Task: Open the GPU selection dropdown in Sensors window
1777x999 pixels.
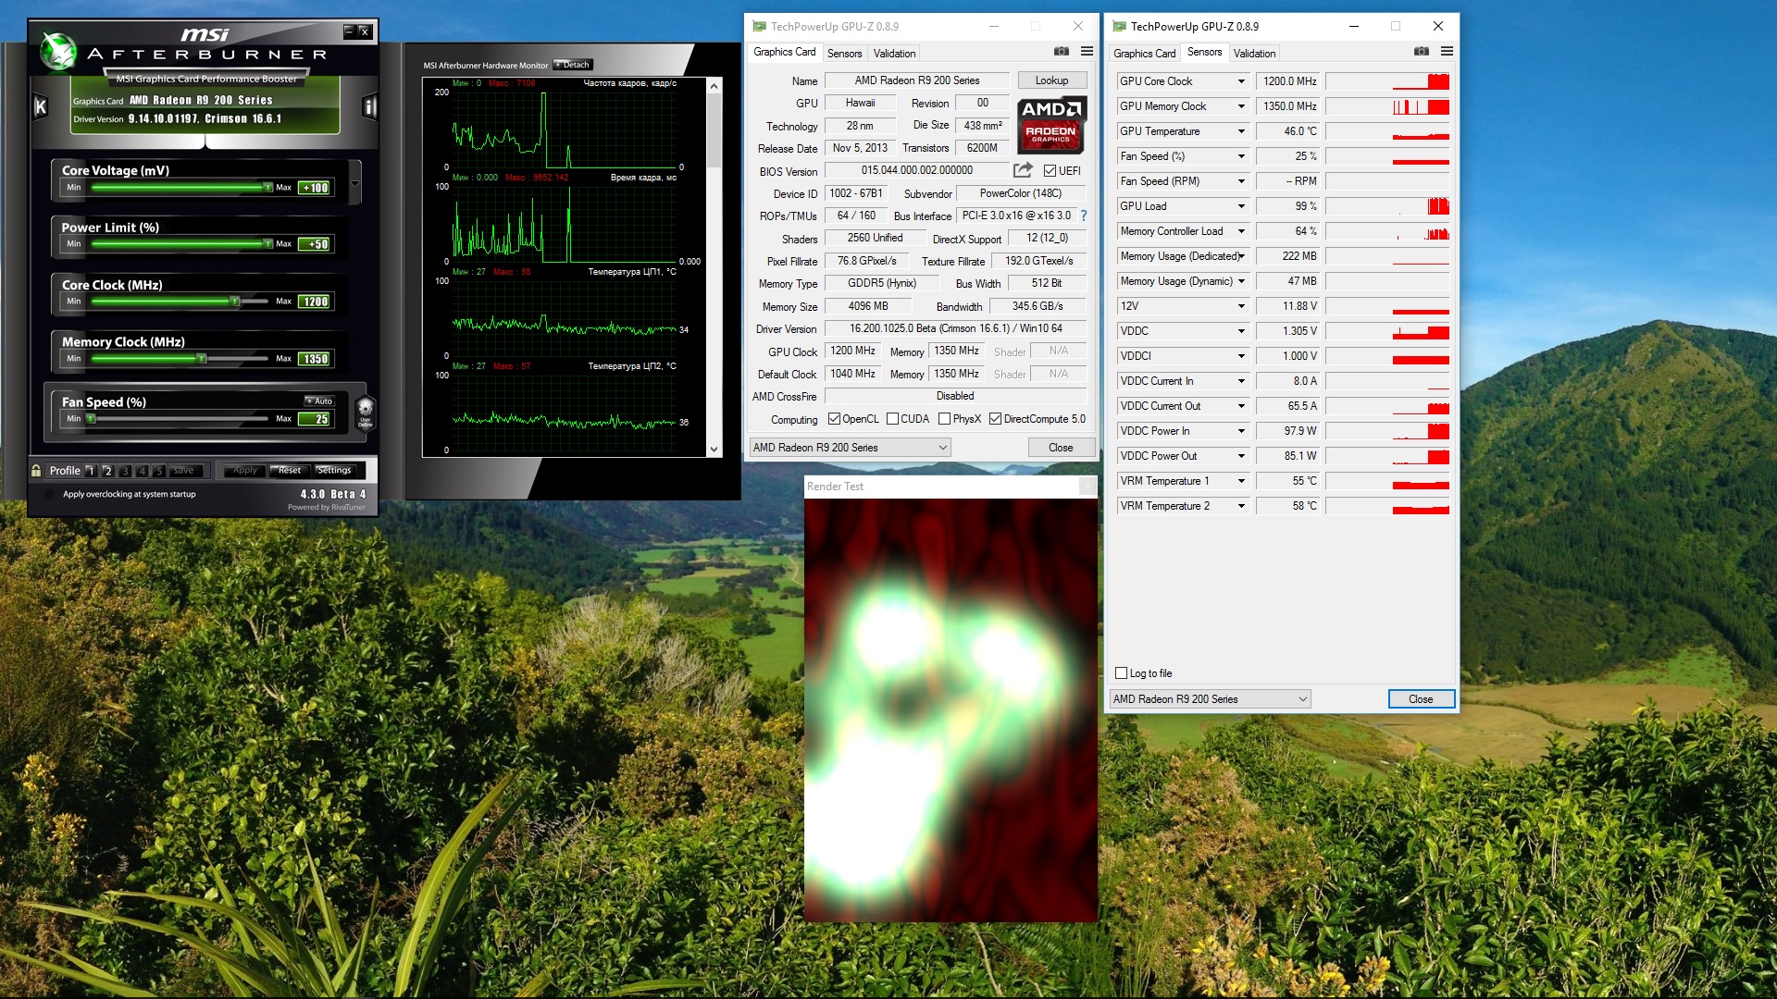Action: (x=1211, y=699)
